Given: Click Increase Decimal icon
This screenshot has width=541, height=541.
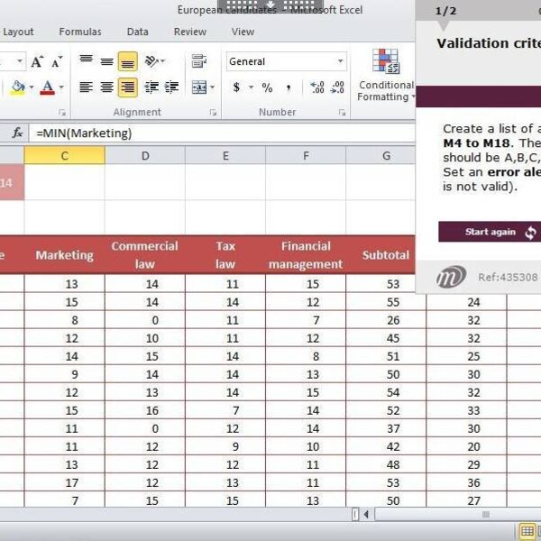Looking at the screenshot, I should click(x=317, y=87).
